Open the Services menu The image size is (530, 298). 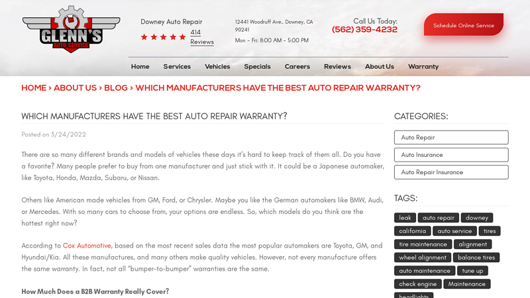(x=177, y=67)
